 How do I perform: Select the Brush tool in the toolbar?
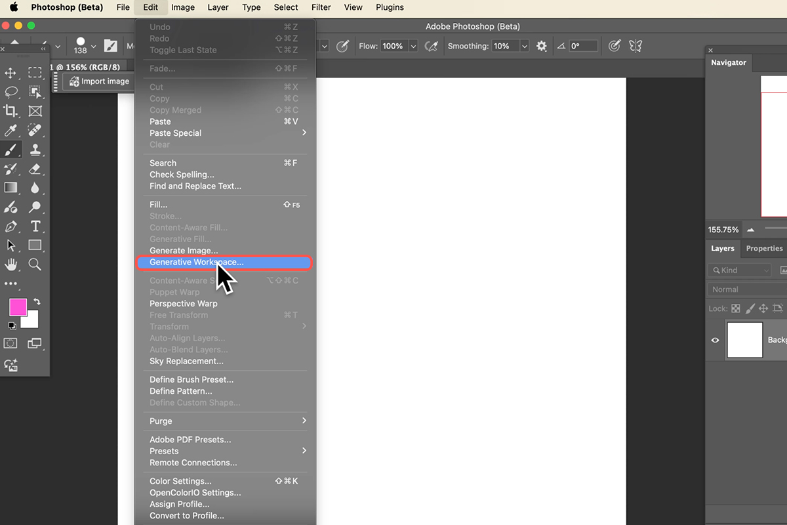[x=10, y=150]
